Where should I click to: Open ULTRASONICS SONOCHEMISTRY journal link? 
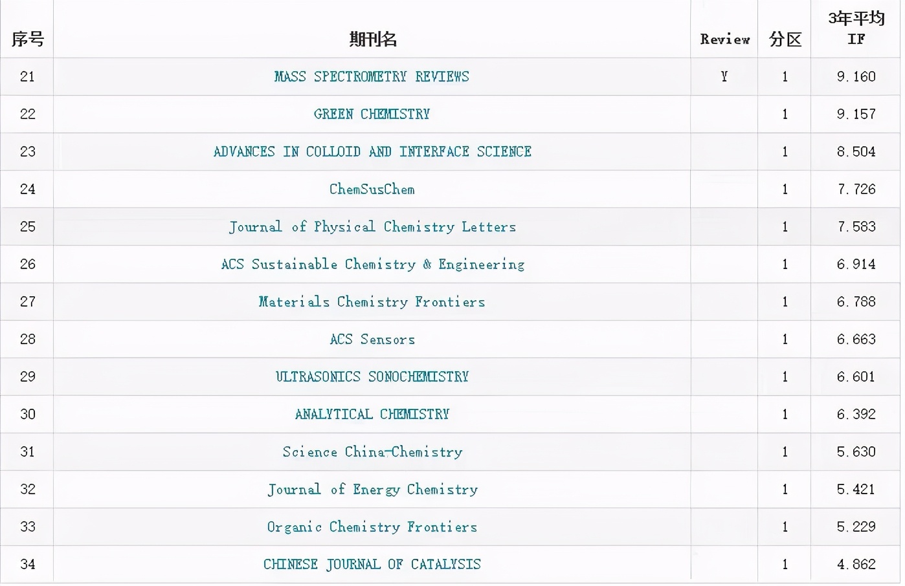pos(372,376)
